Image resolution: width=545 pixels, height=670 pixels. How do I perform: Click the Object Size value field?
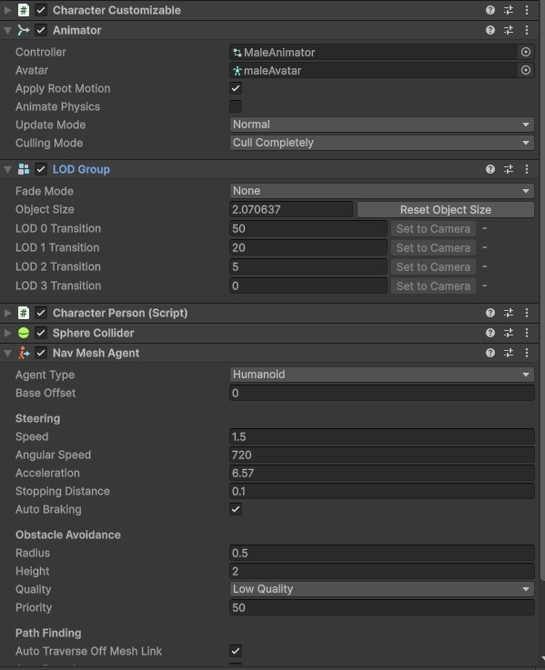pyautogui.click(x=291, y=209)
